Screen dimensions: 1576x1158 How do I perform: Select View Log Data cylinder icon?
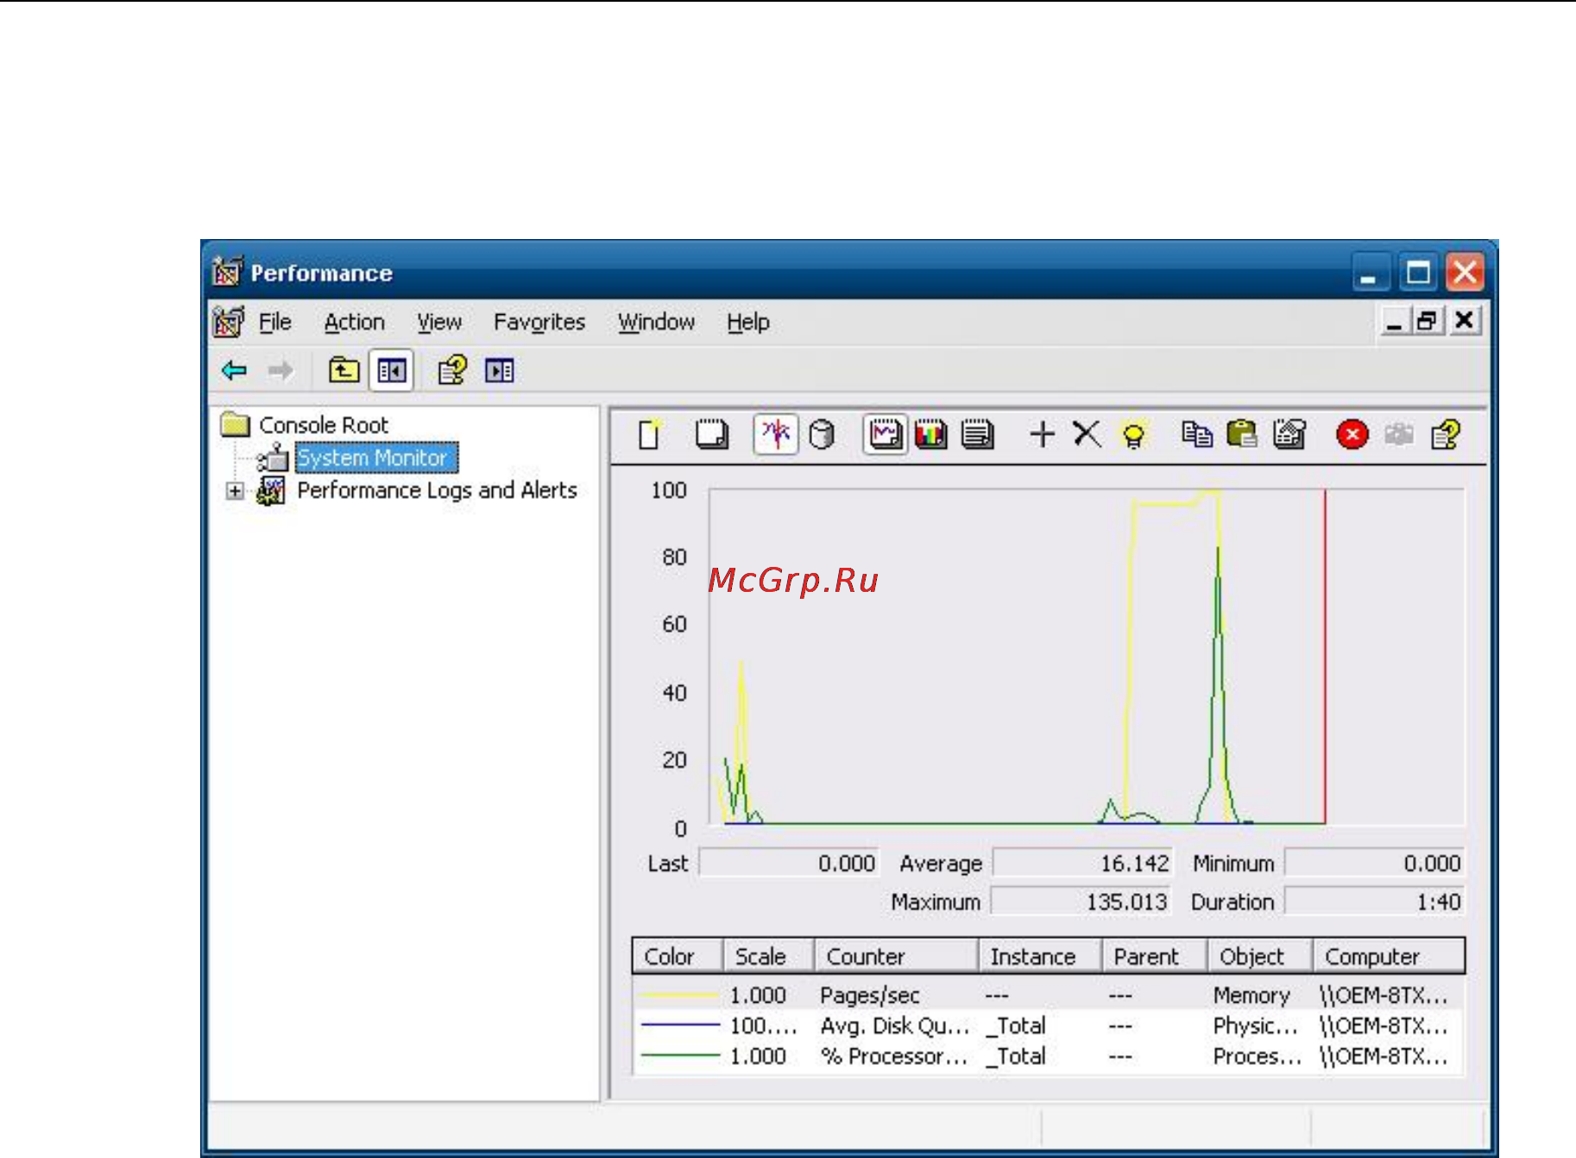click(x=822, y=434)
